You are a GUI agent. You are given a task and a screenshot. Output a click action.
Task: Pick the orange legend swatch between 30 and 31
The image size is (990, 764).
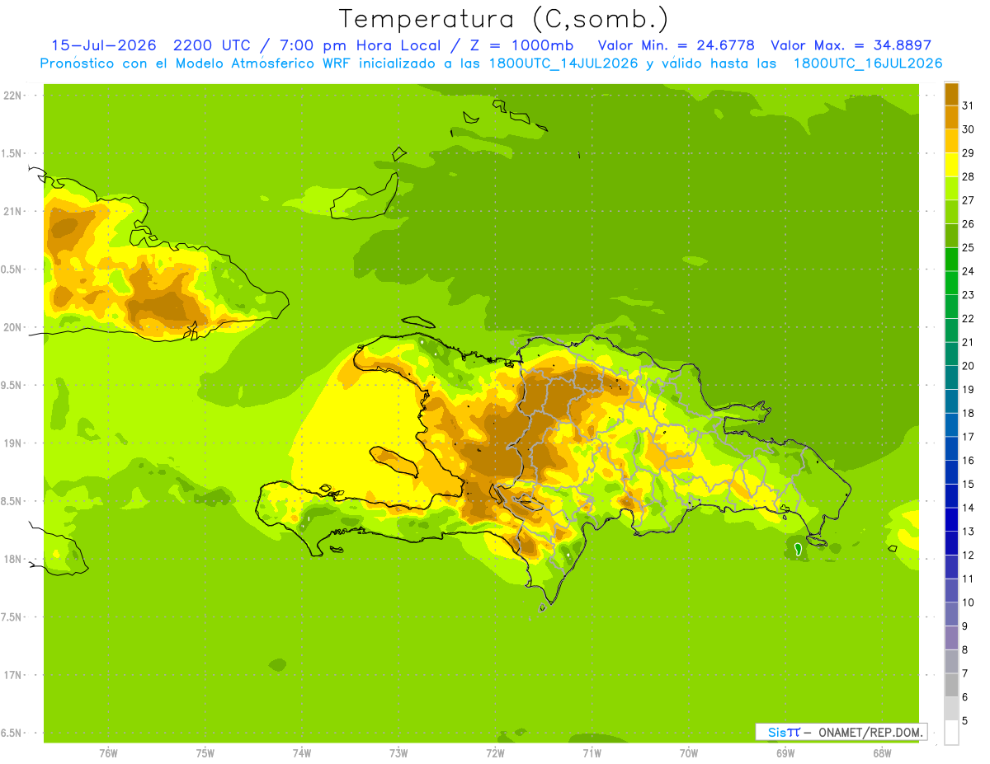951,117
